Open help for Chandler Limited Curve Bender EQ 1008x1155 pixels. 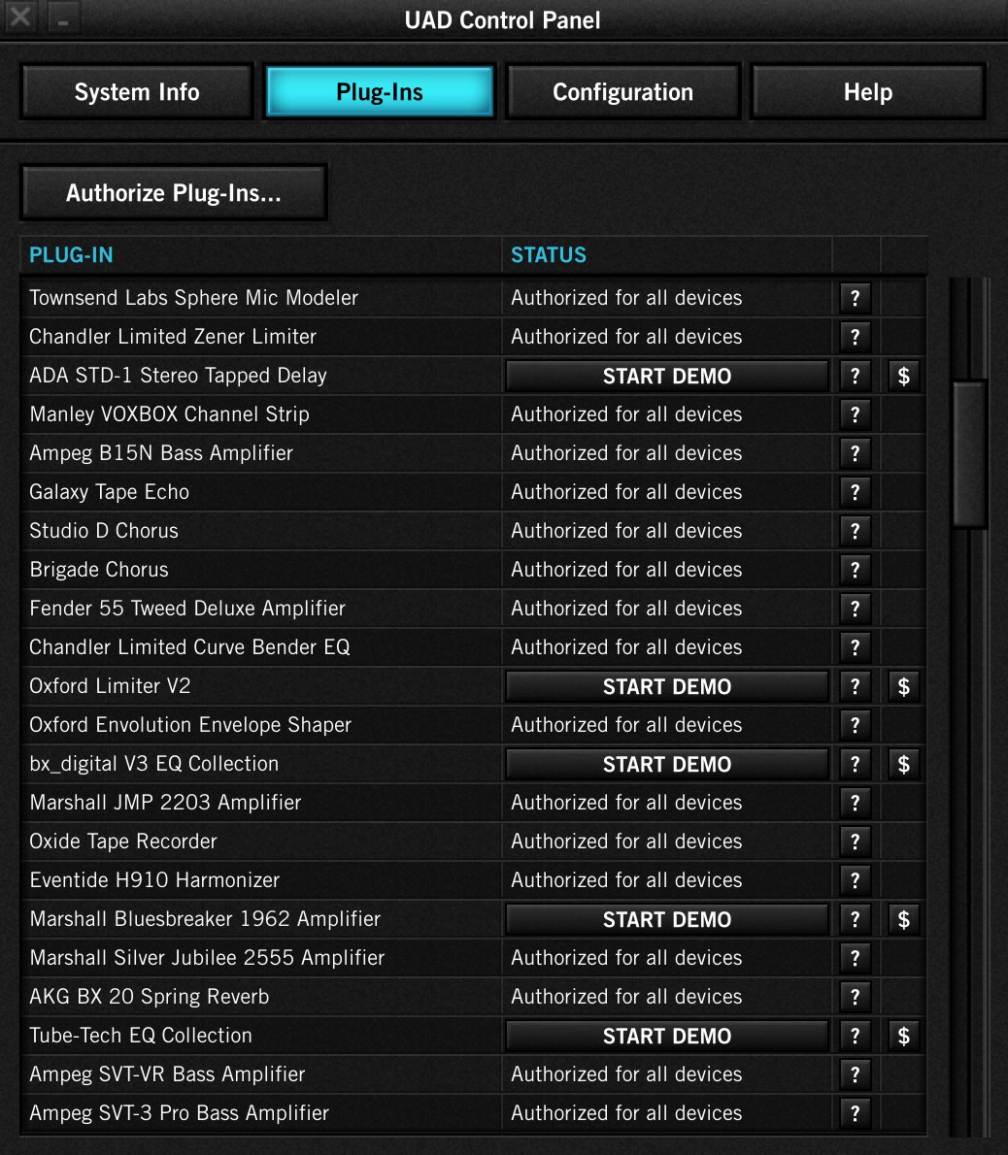[x=855, y=647]
